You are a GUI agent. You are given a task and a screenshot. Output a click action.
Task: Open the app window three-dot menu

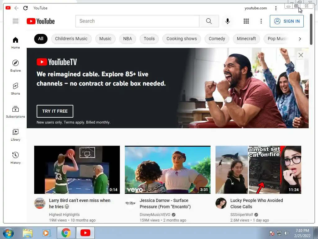pos(276,8)
